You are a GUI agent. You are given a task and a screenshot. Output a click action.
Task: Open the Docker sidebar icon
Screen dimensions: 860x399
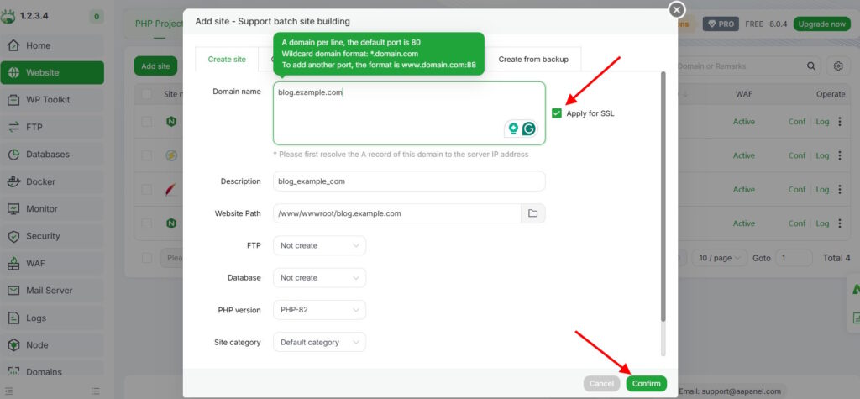point(13,181)
